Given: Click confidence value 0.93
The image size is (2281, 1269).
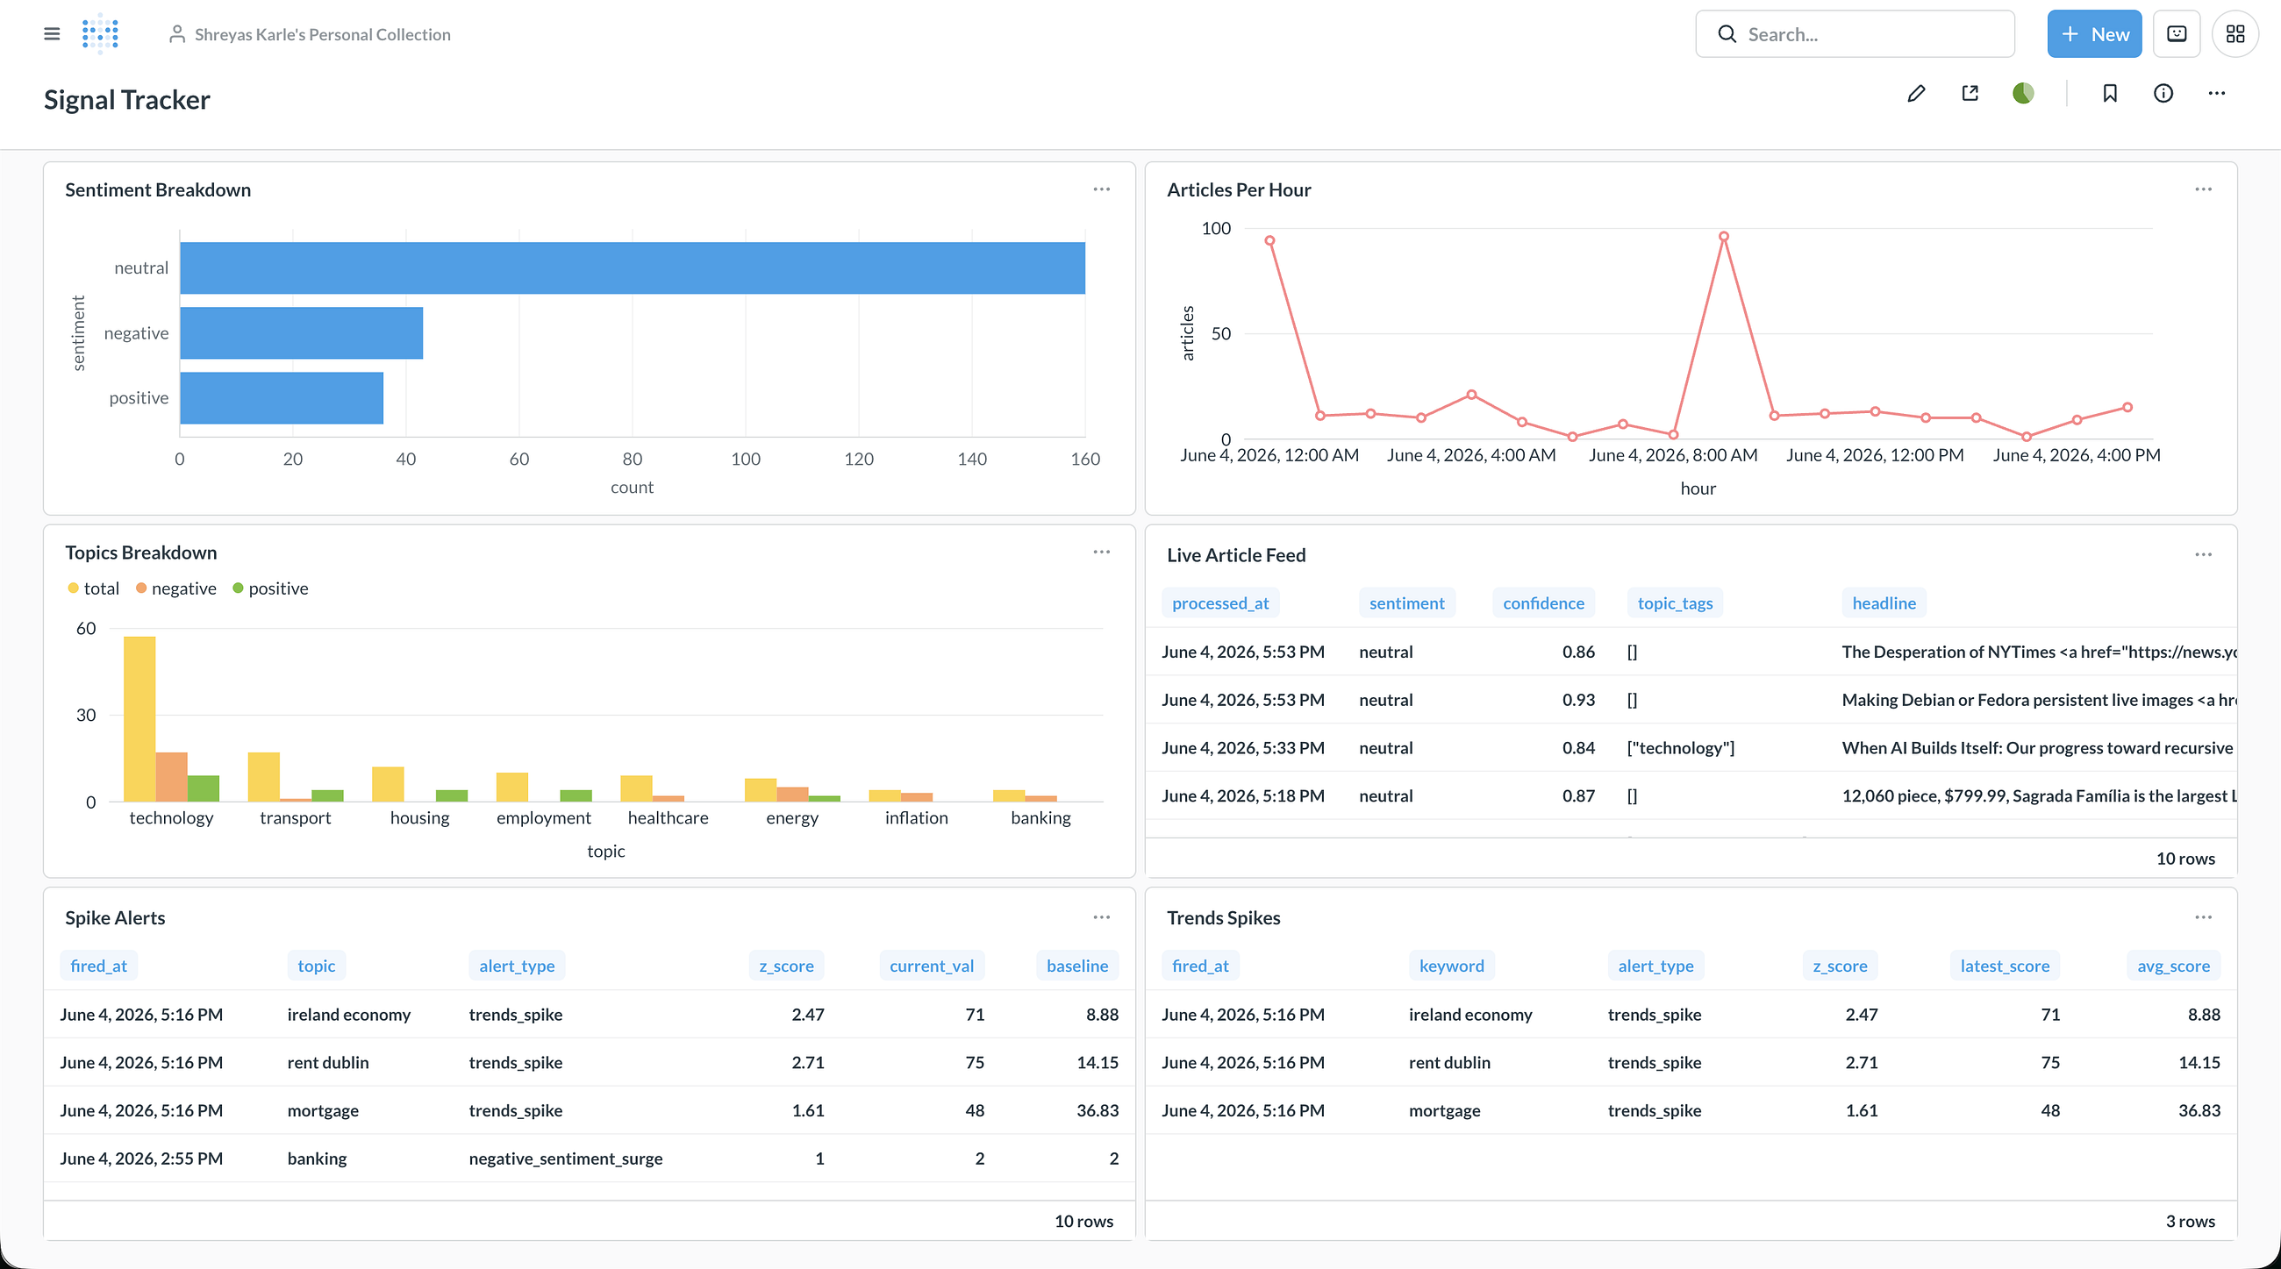Looking at the screenshot, I should coord(1578,700).
